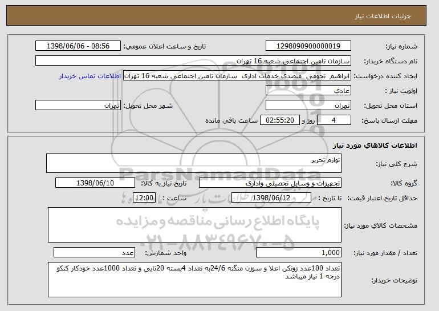This screenshot has width=439, height=311.
Task: Click the جزئیات اطلاعات نیاز header title
Action: coord(383,16)
